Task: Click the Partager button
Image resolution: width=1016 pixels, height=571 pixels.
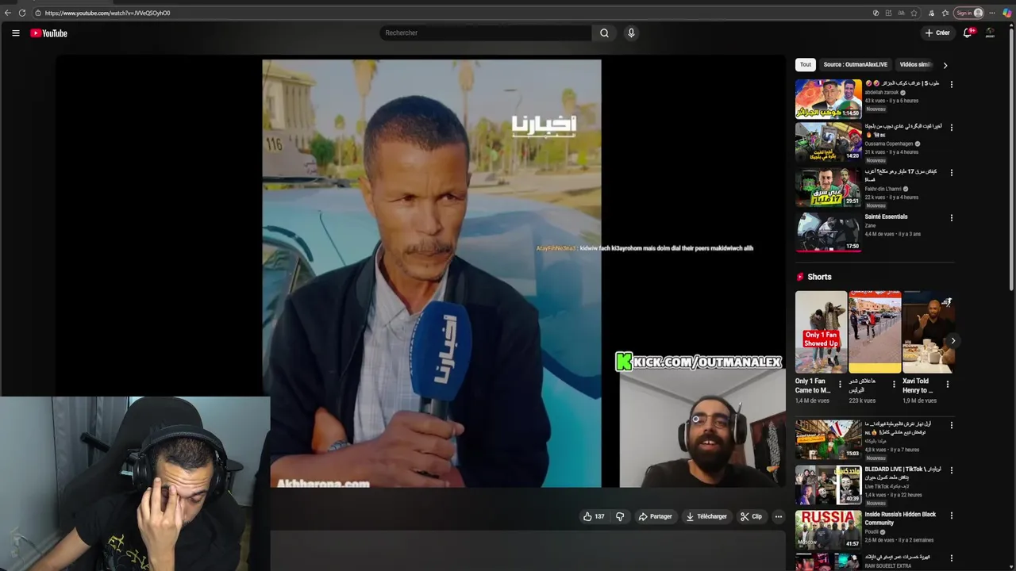Action: coord(655,516)
